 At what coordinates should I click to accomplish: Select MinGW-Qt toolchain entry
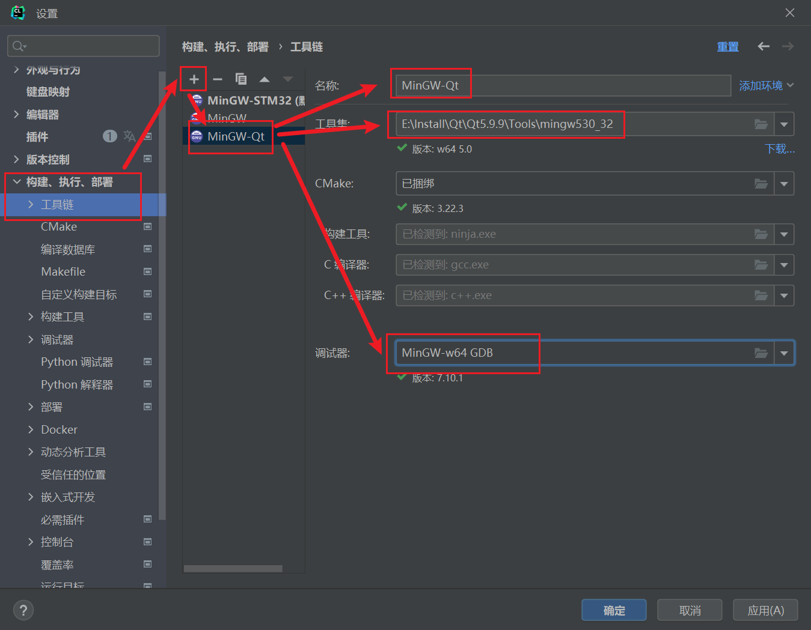tap(244, 136)
